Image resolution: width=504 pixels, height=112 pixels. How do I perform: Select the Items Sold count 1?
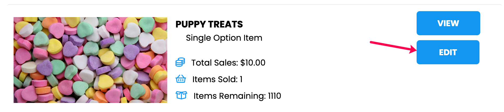241,79
